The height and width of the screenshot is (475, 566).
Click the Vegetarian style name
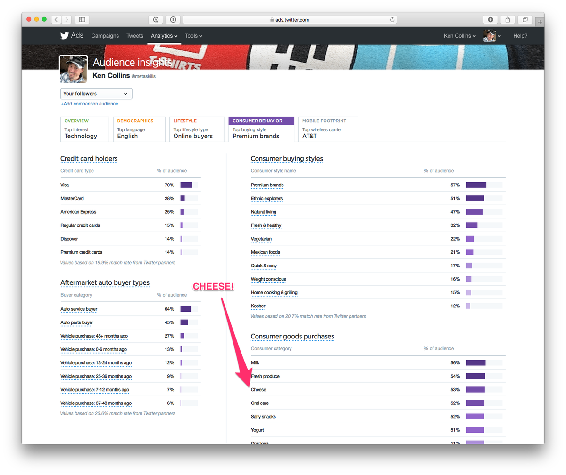click(x=261, y=239)
